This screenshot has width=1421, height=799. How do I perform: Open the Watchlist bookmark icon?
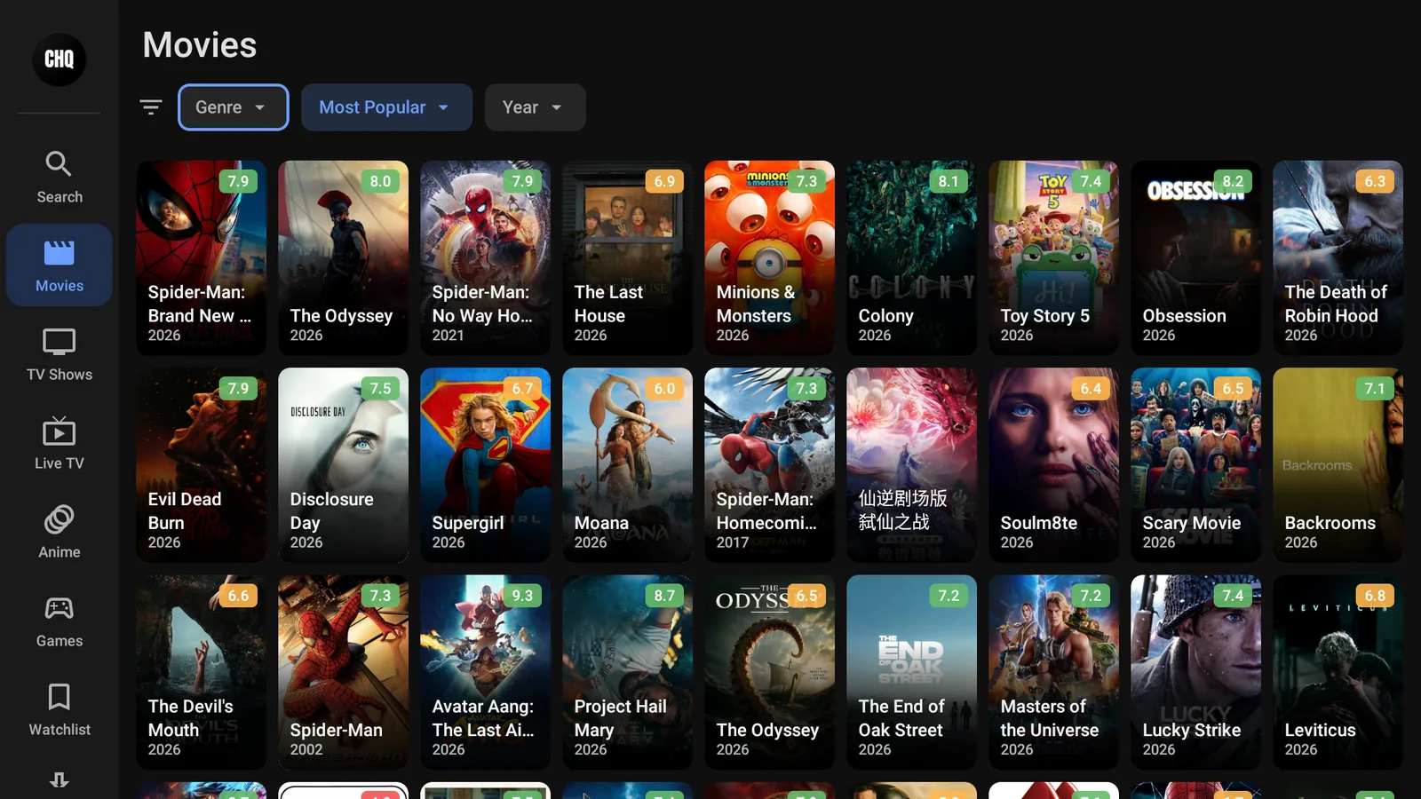[60, 697]
